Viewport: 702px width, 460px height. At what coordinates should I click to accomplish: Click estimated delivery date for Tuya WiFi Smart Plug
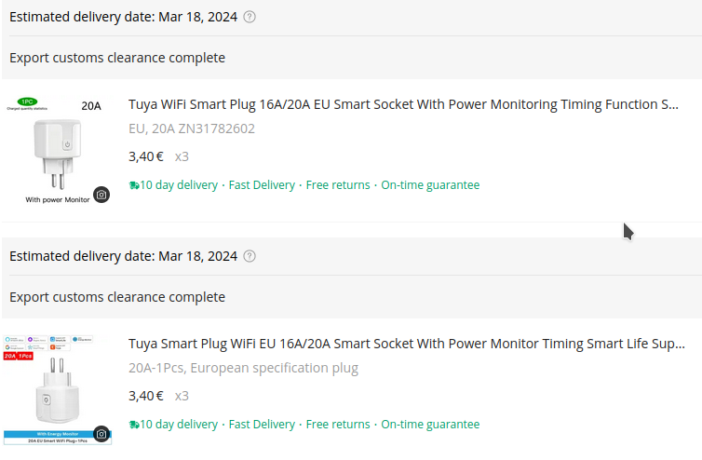tap(123, 17)
